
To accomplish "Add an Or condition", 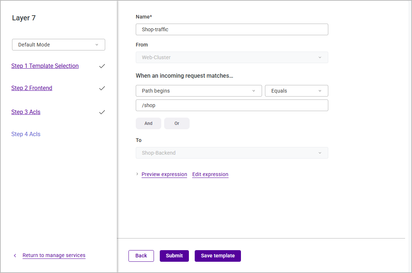I will (177, 123).
